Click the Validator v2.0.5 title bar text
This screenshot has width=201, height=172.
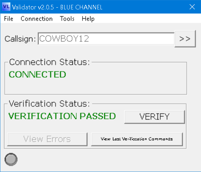click(x=57, y=7)
